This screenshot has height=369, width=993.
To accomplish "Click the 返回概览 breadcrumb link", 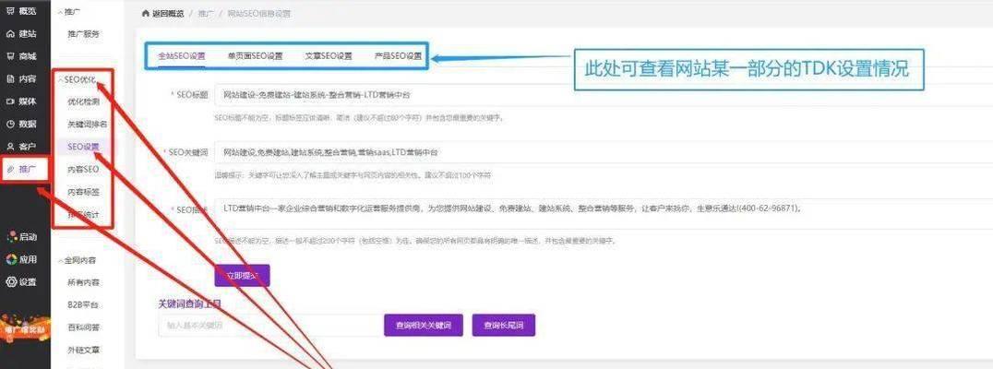I will (x=168, y=13).
